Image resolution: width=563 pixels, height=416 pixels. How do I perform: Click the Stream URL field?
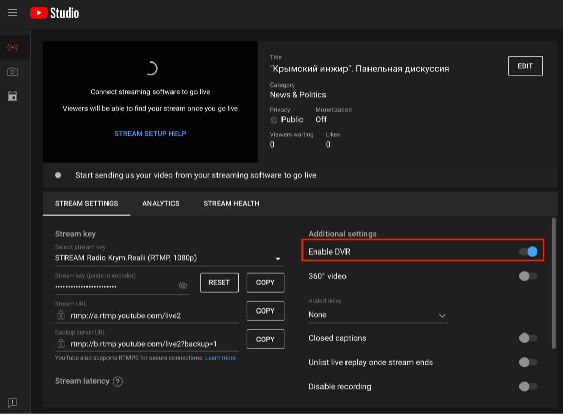(x=146, y=316)
